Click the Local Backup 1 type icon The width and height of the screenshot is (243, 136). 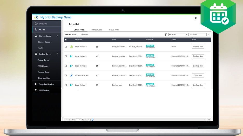click(71, 85)
